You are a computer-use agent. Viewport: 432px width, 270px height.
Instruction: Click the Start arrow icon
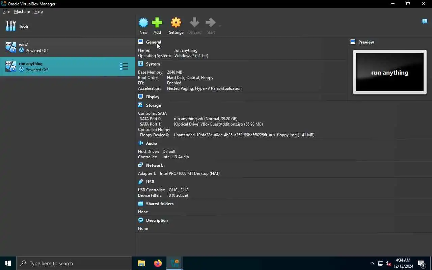tap(211, 23)
